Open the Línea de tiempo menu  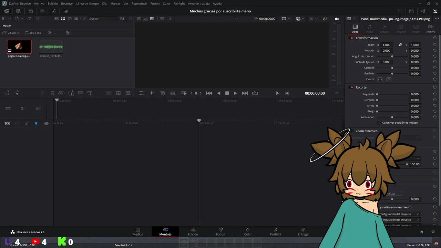point(87,3)
